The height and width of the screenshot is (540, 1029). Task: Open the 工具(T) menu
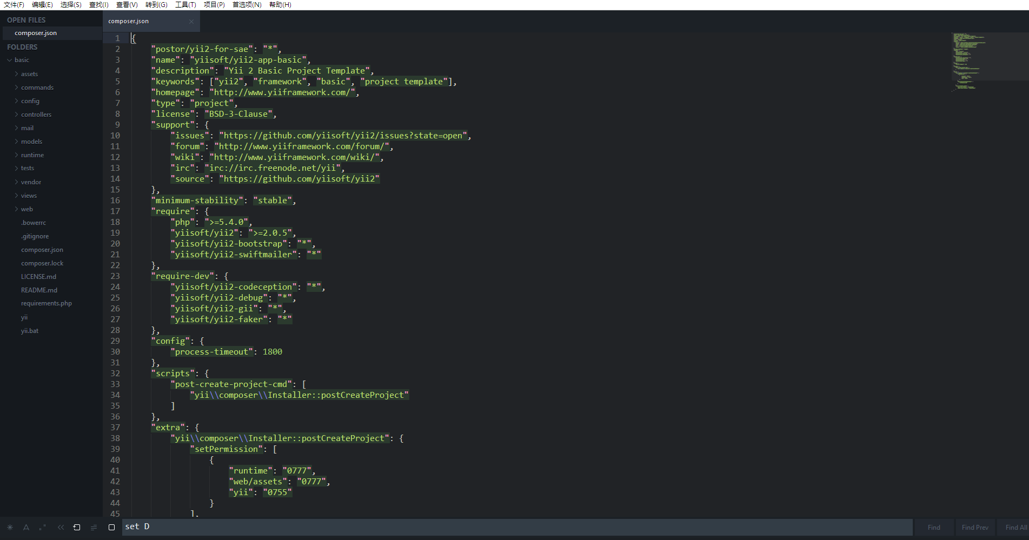tap(185, 5)
